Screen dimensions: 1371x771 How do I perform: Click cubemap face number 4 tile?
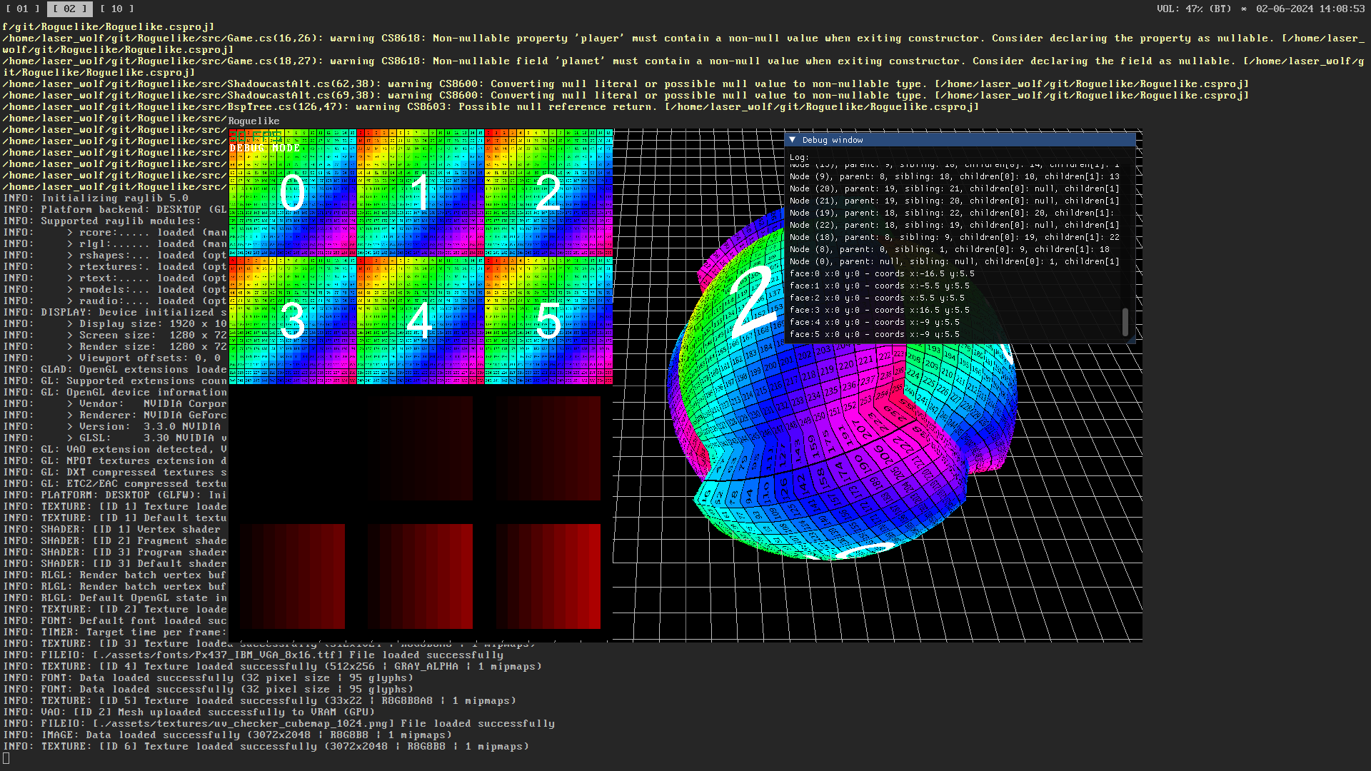pos(421,321)
